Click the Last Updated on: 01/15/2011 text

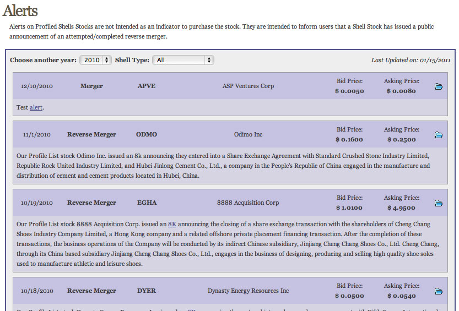pyautogui.click(x=411, y=60)
